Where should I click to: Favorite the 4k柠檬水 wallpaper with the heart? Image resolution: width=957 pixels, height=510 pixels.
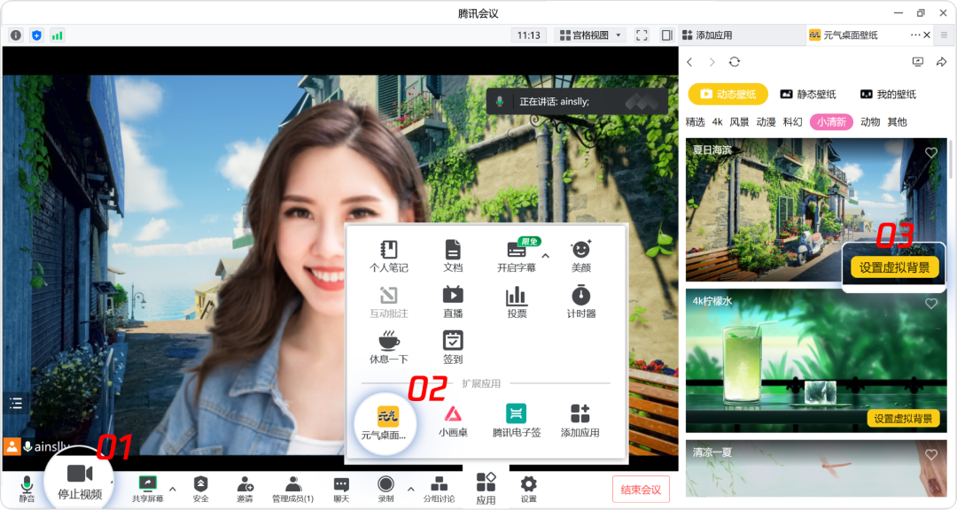tap(930, 303)
